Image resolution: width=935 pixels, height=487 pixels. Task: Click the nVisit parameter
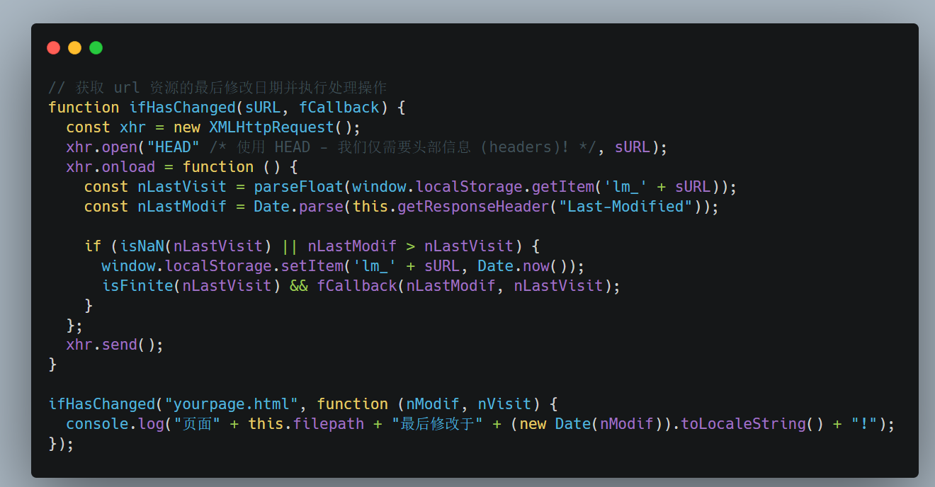tap(504, 404)
